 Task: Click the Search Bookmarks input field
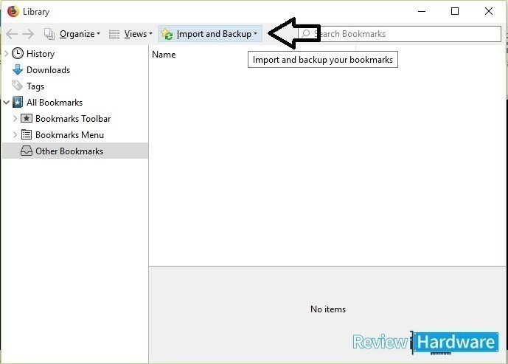pyautogui.click(x=400, y=34)
